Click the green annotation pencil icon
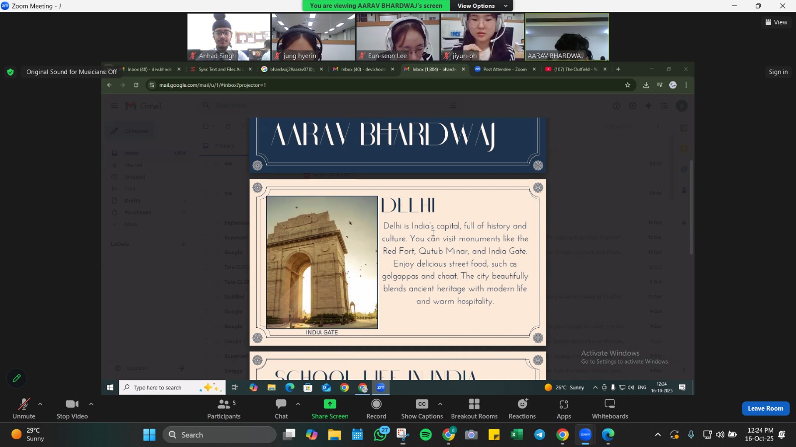Viewport: 796px width, 447px height. 16,378
